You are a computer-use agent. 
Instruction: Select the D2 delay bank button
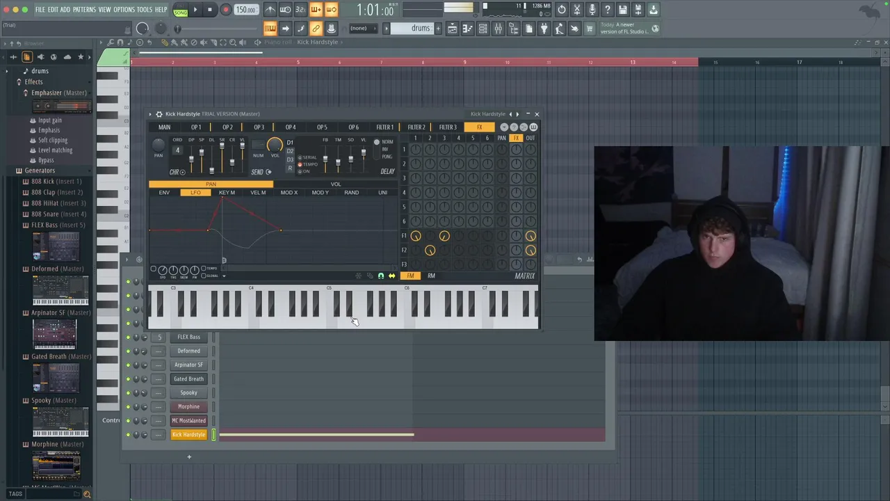coord(290,151)
